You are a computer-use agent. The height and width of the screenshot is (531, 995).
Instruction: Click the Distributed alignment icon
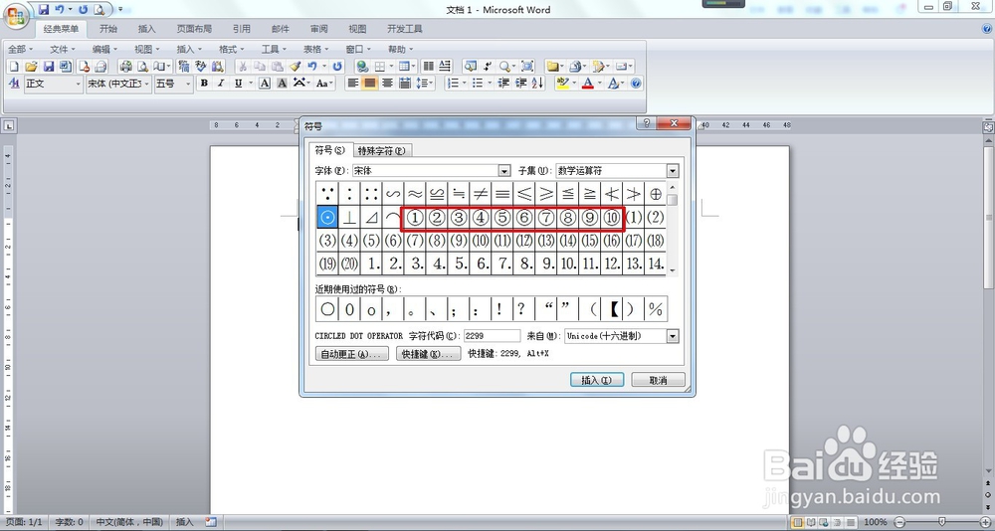405,84
